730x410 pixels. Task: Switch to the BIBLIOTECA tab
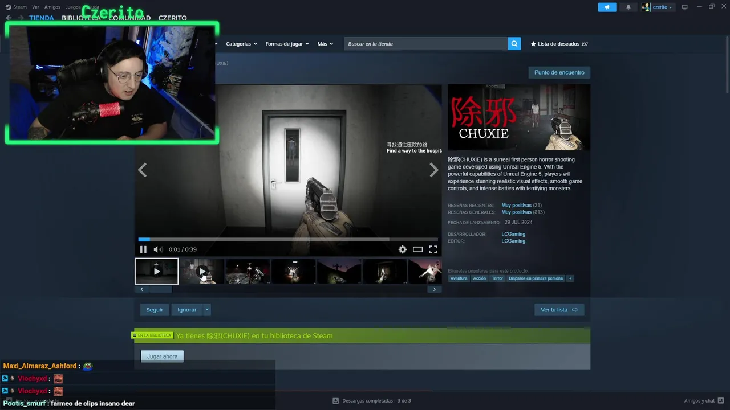click(81, 18)
